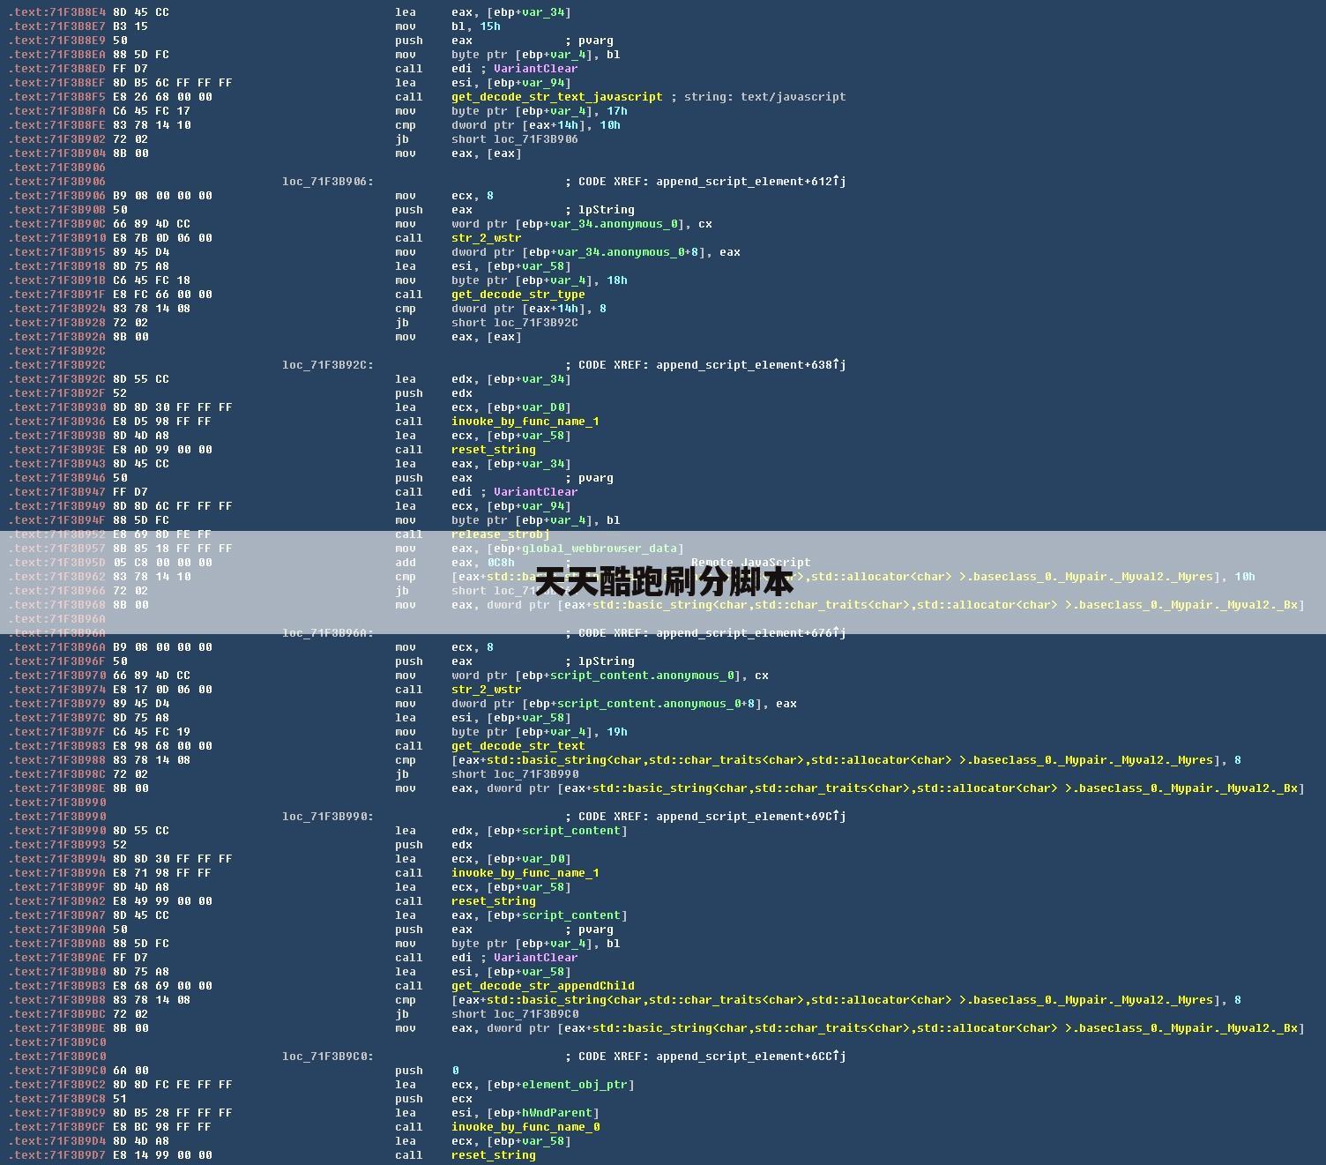Select invoke_by_func_name_0 call target

[x=525, y=1127]
